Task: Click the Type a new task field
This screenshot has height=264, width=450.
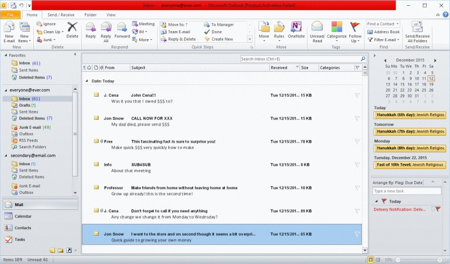Action: [x=406, y=191]
